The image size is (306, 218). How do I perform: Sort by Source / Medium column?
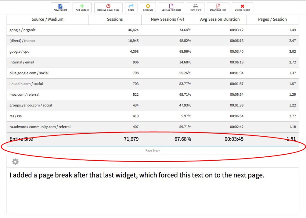click(x=48, y=19)
